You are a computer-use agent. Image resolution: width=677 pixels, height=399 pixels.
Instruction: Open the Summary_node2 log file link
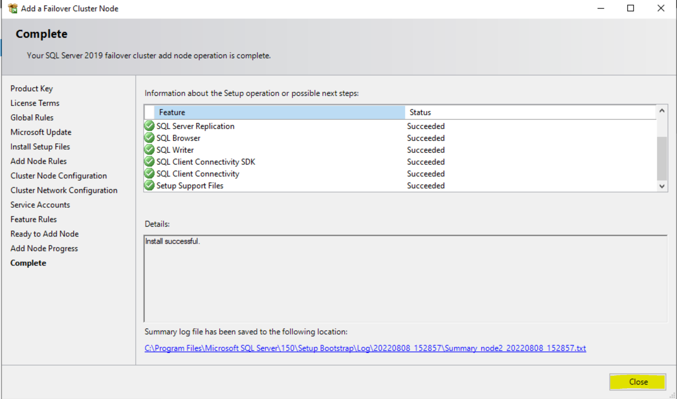[x=365, y=348]
